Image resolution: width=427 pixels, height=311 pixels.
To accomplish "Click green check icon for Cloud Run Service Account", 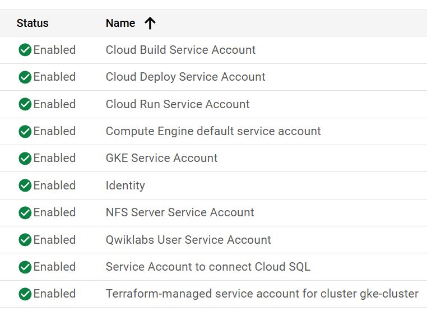I will coord(25,104).
